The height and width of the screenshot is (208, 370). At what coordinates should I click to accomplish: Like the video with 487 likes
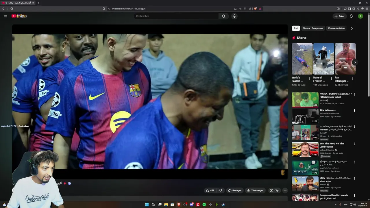210,190
